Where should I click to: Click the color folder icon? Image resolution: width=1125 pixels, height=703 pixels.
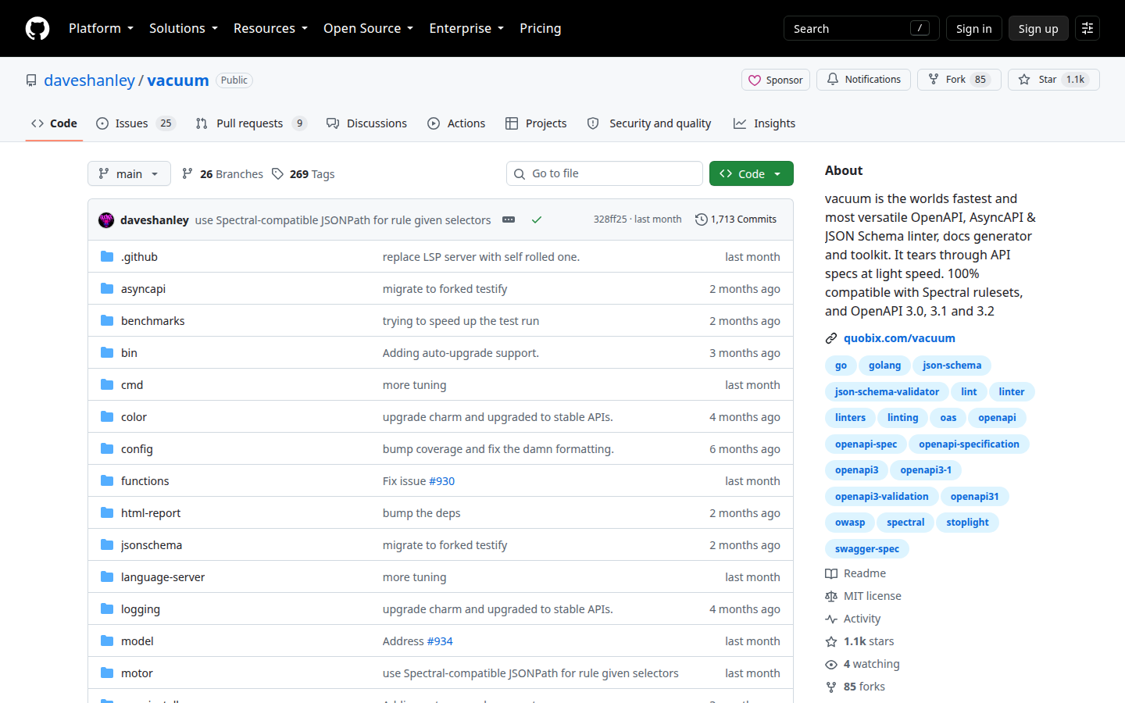(x=107, y=416)
